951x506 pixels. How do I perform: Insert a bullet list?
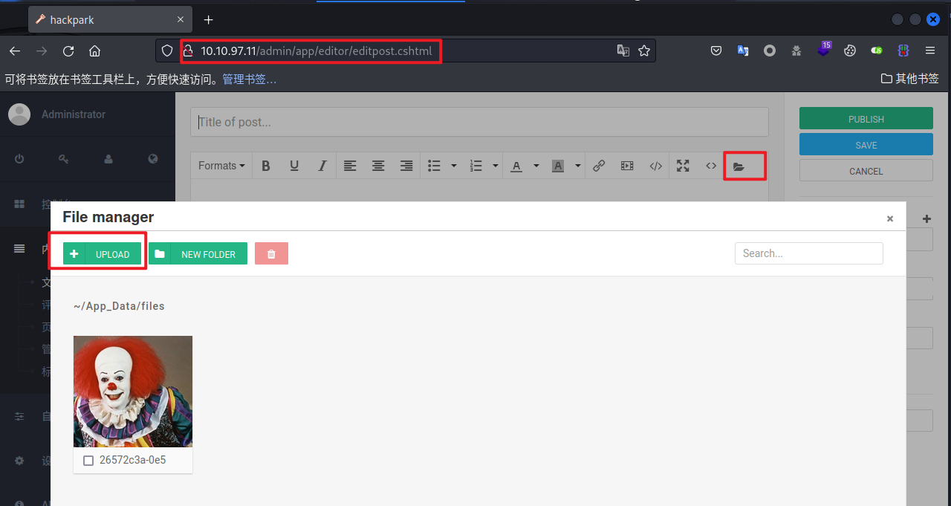(x=435, y=166)
